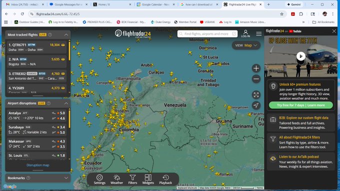Open the Disruption map link
The image size is (340, 191).
37,165
